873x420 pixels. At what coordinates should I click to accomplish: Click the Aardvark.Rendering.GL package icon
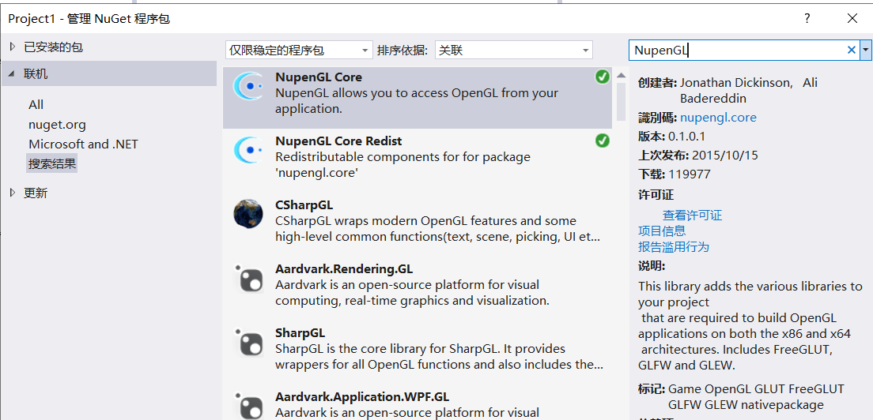pyautogui.click(x=248, y=278)
